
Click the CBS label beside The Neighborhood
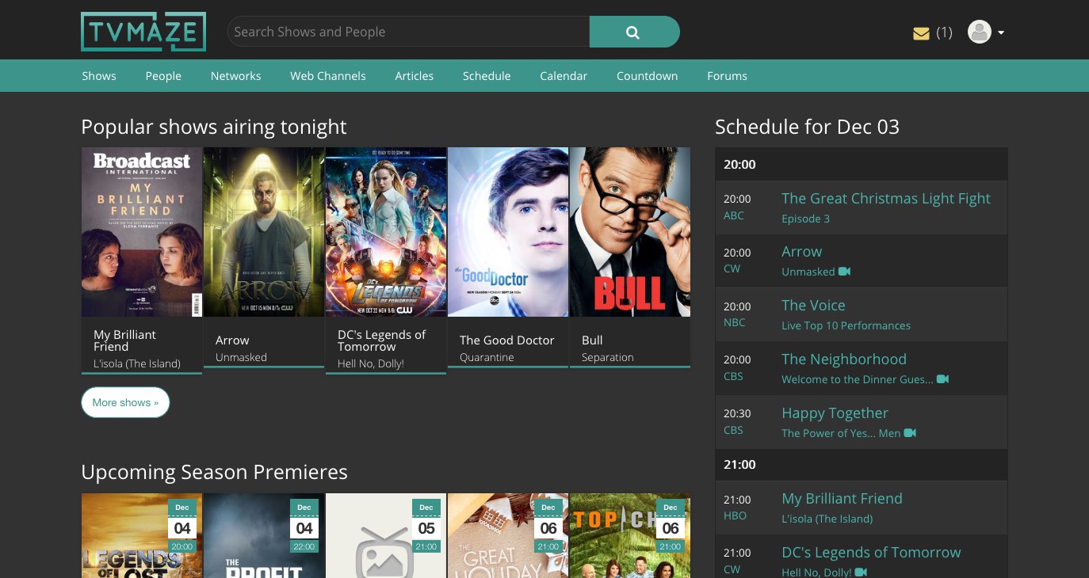coord(733,376)
